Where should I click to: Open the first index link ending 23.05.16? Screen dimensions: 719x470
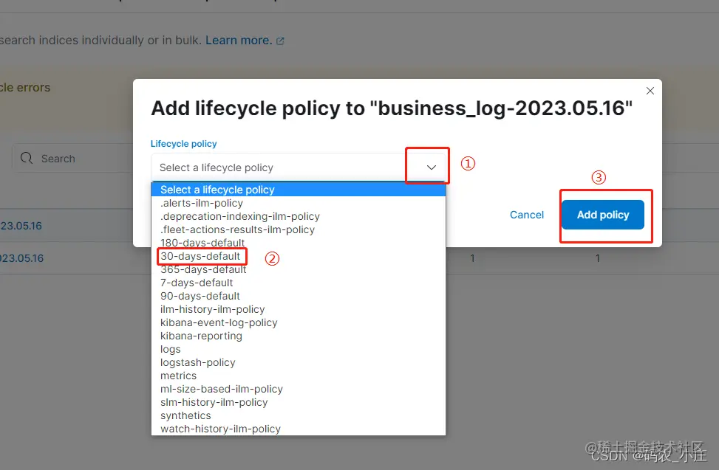[21, 226]
